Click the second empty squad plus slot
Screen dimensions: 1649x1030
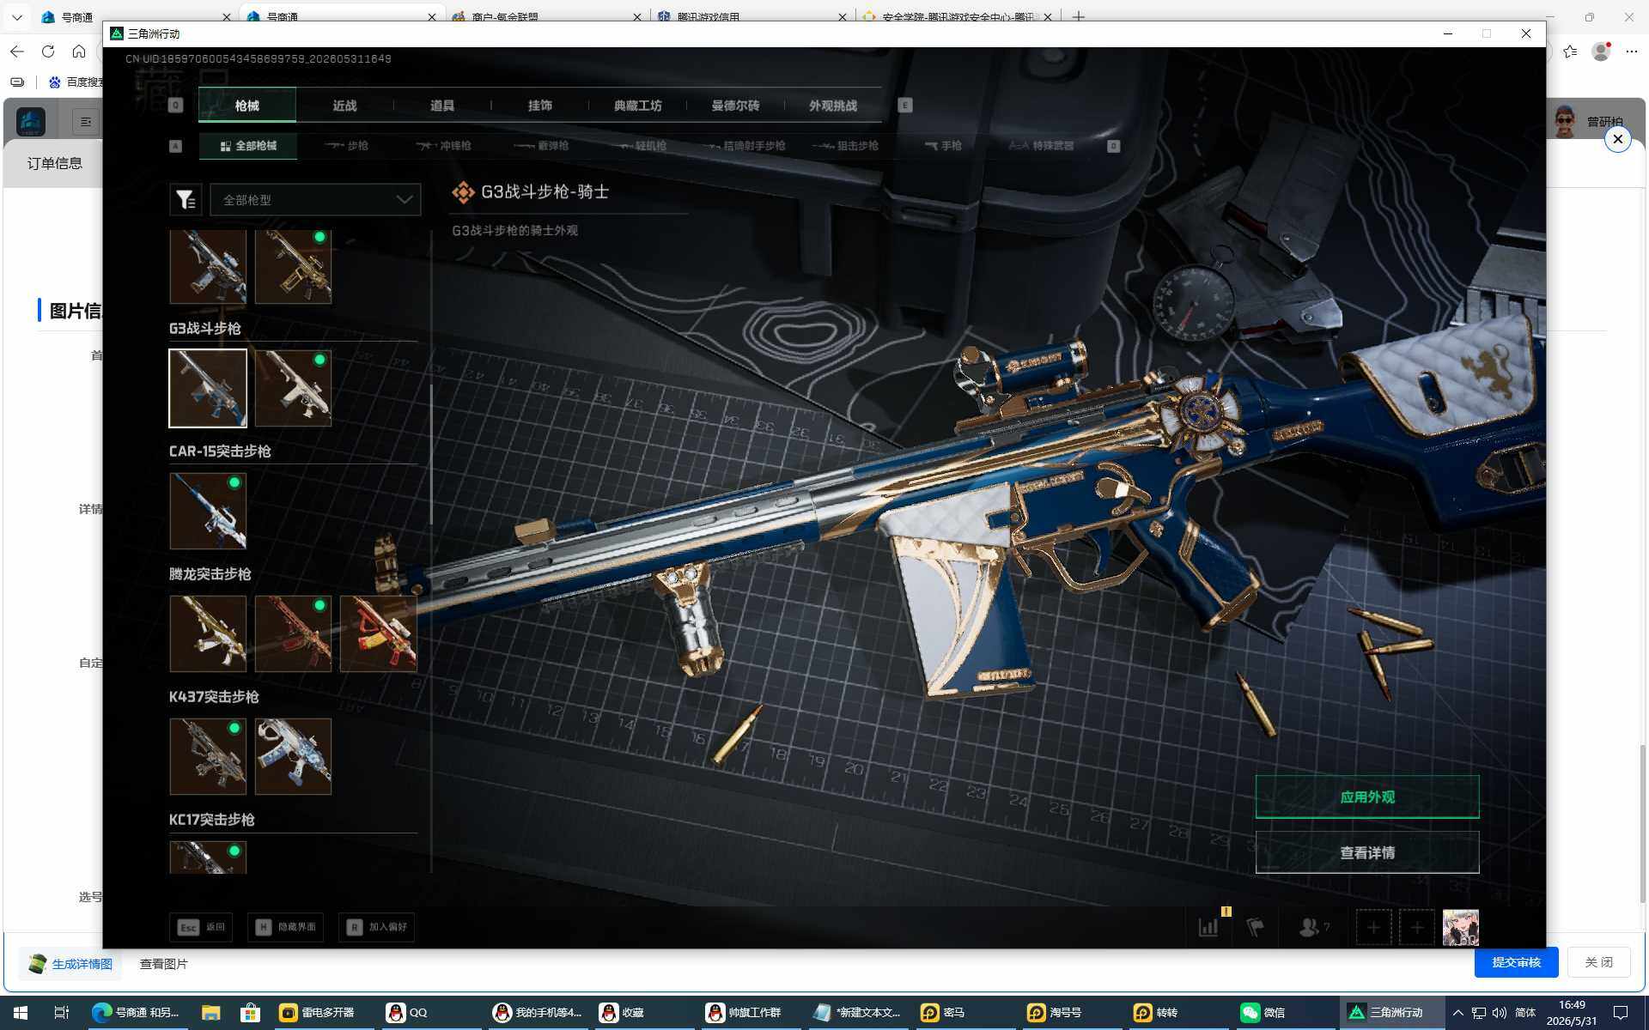[1416, 927]
